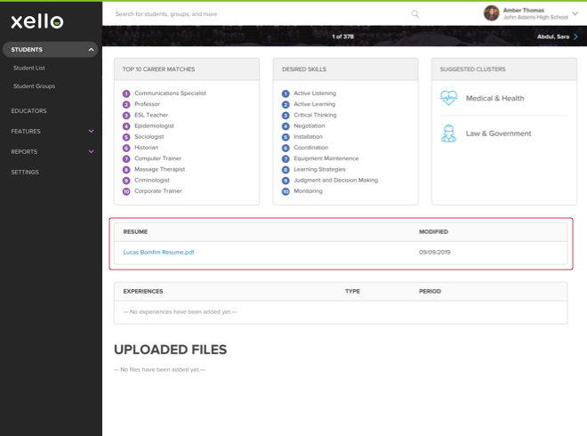The height and width of the screenshot is (436, 587).
Task: Click the search magnifier icon
Action: point(414,14)
